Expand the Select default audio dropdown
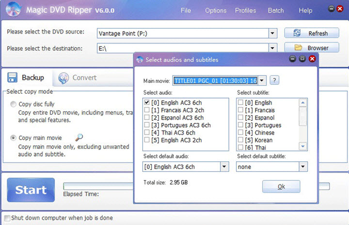Viewport: 349px width, 225px height. click(x=224, y=166)
